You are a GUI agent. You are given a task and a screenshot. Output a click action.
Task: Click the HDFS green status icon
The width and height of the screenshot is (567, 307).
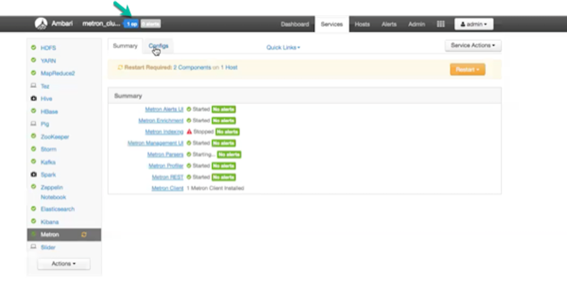pyautogui.click(x=33, y=48)
